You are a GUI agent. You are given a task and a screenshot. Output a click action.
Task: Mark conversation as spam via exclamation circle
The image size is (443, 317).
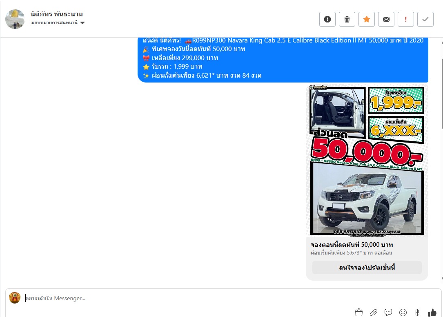pyautogui.click(x=327, y=19)
